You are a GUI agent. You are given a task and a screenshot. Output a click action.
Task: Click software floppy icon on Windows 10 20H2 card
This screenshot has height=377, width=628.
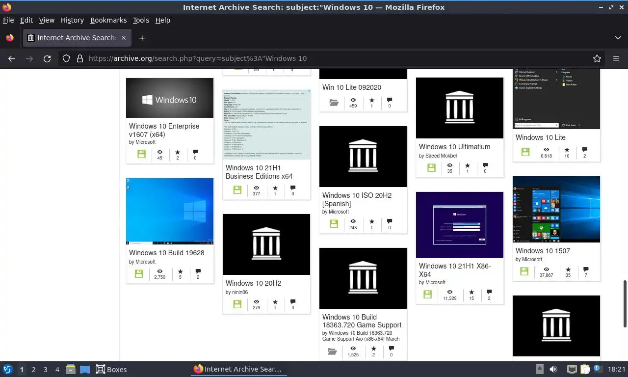237,304
